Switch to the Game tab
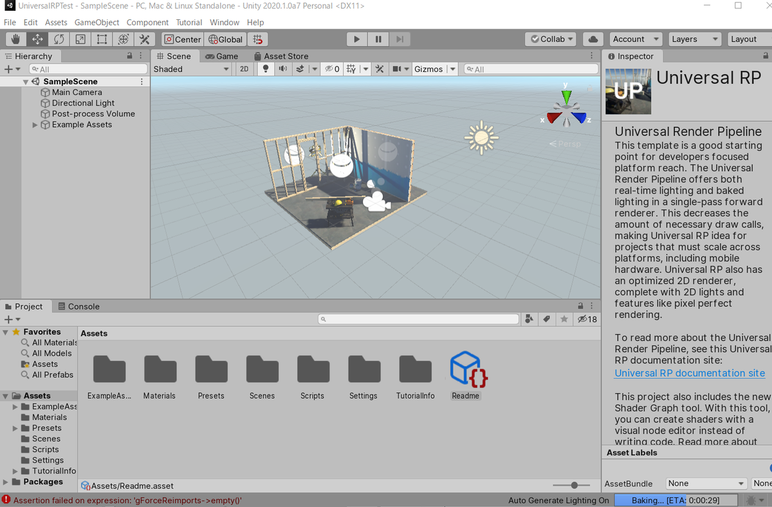The height and width of the screenshot is (507, 772). pyautogui.click(x=222, y=56)
